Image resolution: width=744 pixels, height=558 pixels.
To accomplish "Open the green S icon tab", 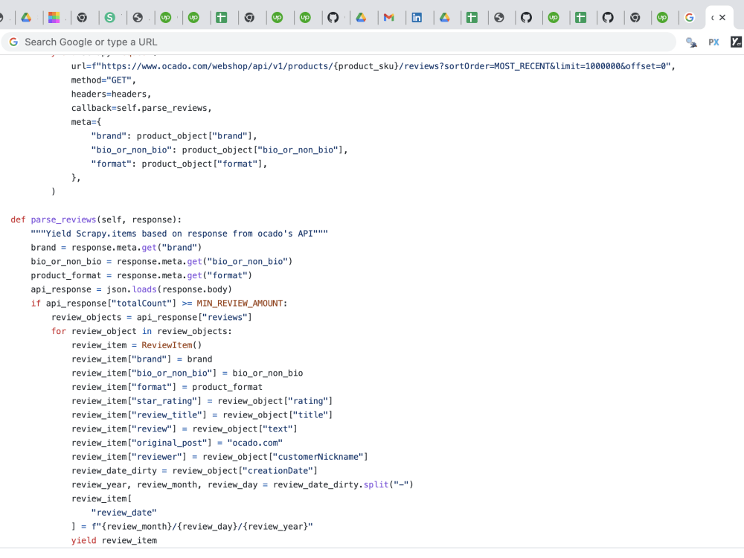I will click(110, 18).
